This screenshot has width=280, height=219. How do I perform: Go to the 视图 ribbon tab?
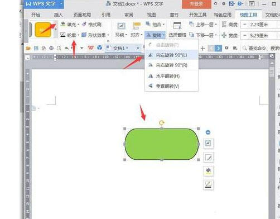click(151, 15)
